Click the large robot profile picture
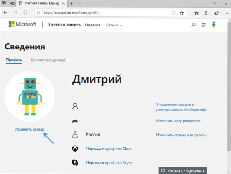231x174 pixels. click(30, 96)
